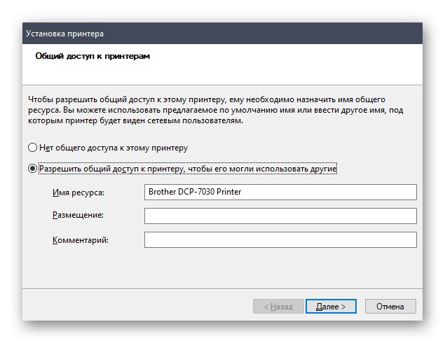Click the "Размещение:" field label
Image resolution: width=445 pixels, height=343 pixels.
click(78, 216)
